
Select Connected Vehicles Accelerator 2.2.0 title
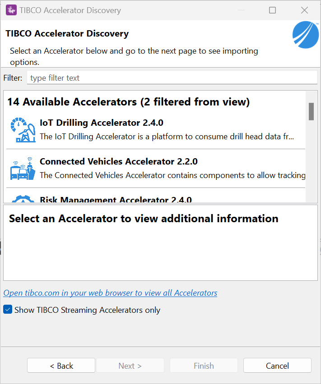[x=118, y=161]
